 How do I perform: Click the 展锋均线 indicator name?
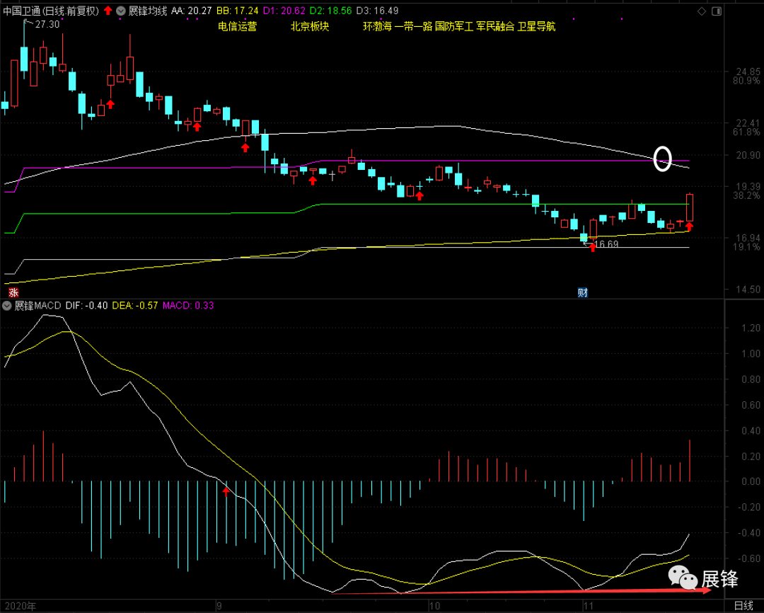[x=148, y=11]
